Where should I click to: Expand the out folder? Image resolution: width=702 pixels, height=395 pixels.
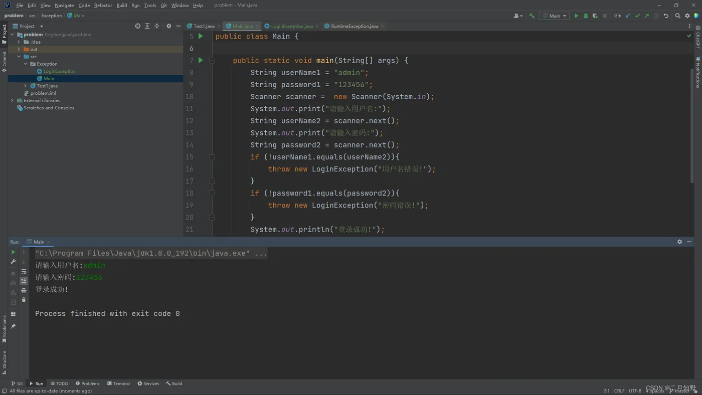[x=19, y=49]
